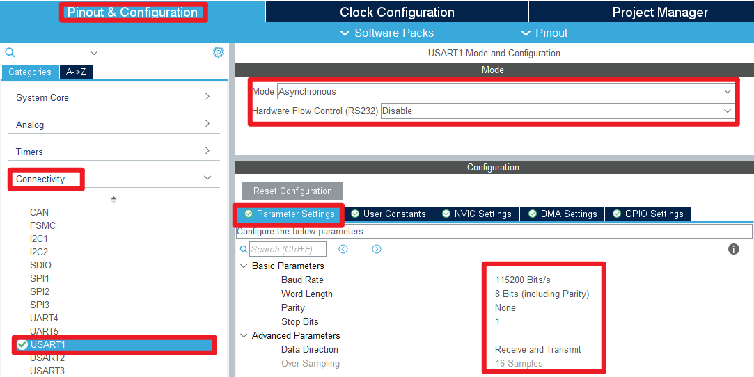This screenshot has width=754, height=377.
Task: Open the Pinout menu
Action: (x=544, y=33)
